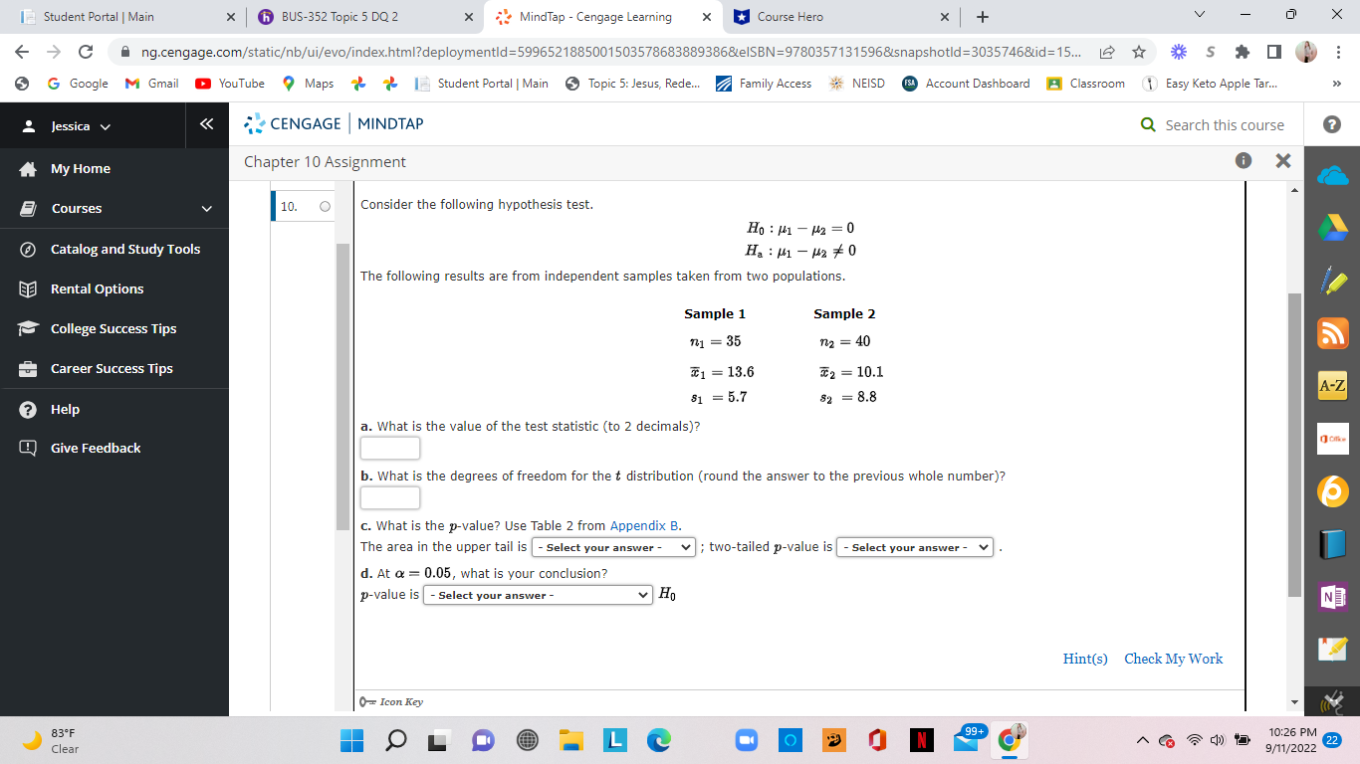
Task: Open the MindTap cloud storage app
Action: [1332, 176]
